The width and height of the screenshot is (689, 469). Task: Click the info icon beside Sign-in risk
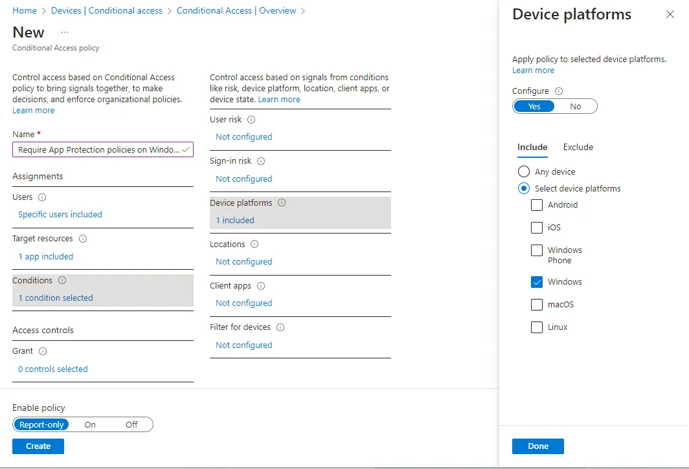[261, 161]
